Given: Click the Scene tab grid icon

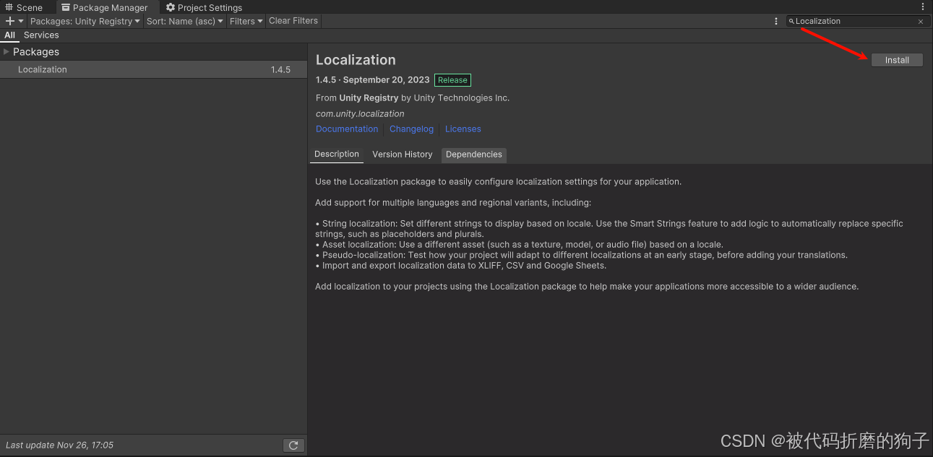Looking at the screenshot, I should [x=9, y=7].
